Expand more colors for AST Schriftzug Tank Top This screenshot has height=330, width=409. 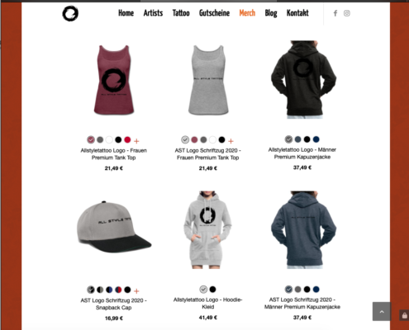(x=231, y=141)
